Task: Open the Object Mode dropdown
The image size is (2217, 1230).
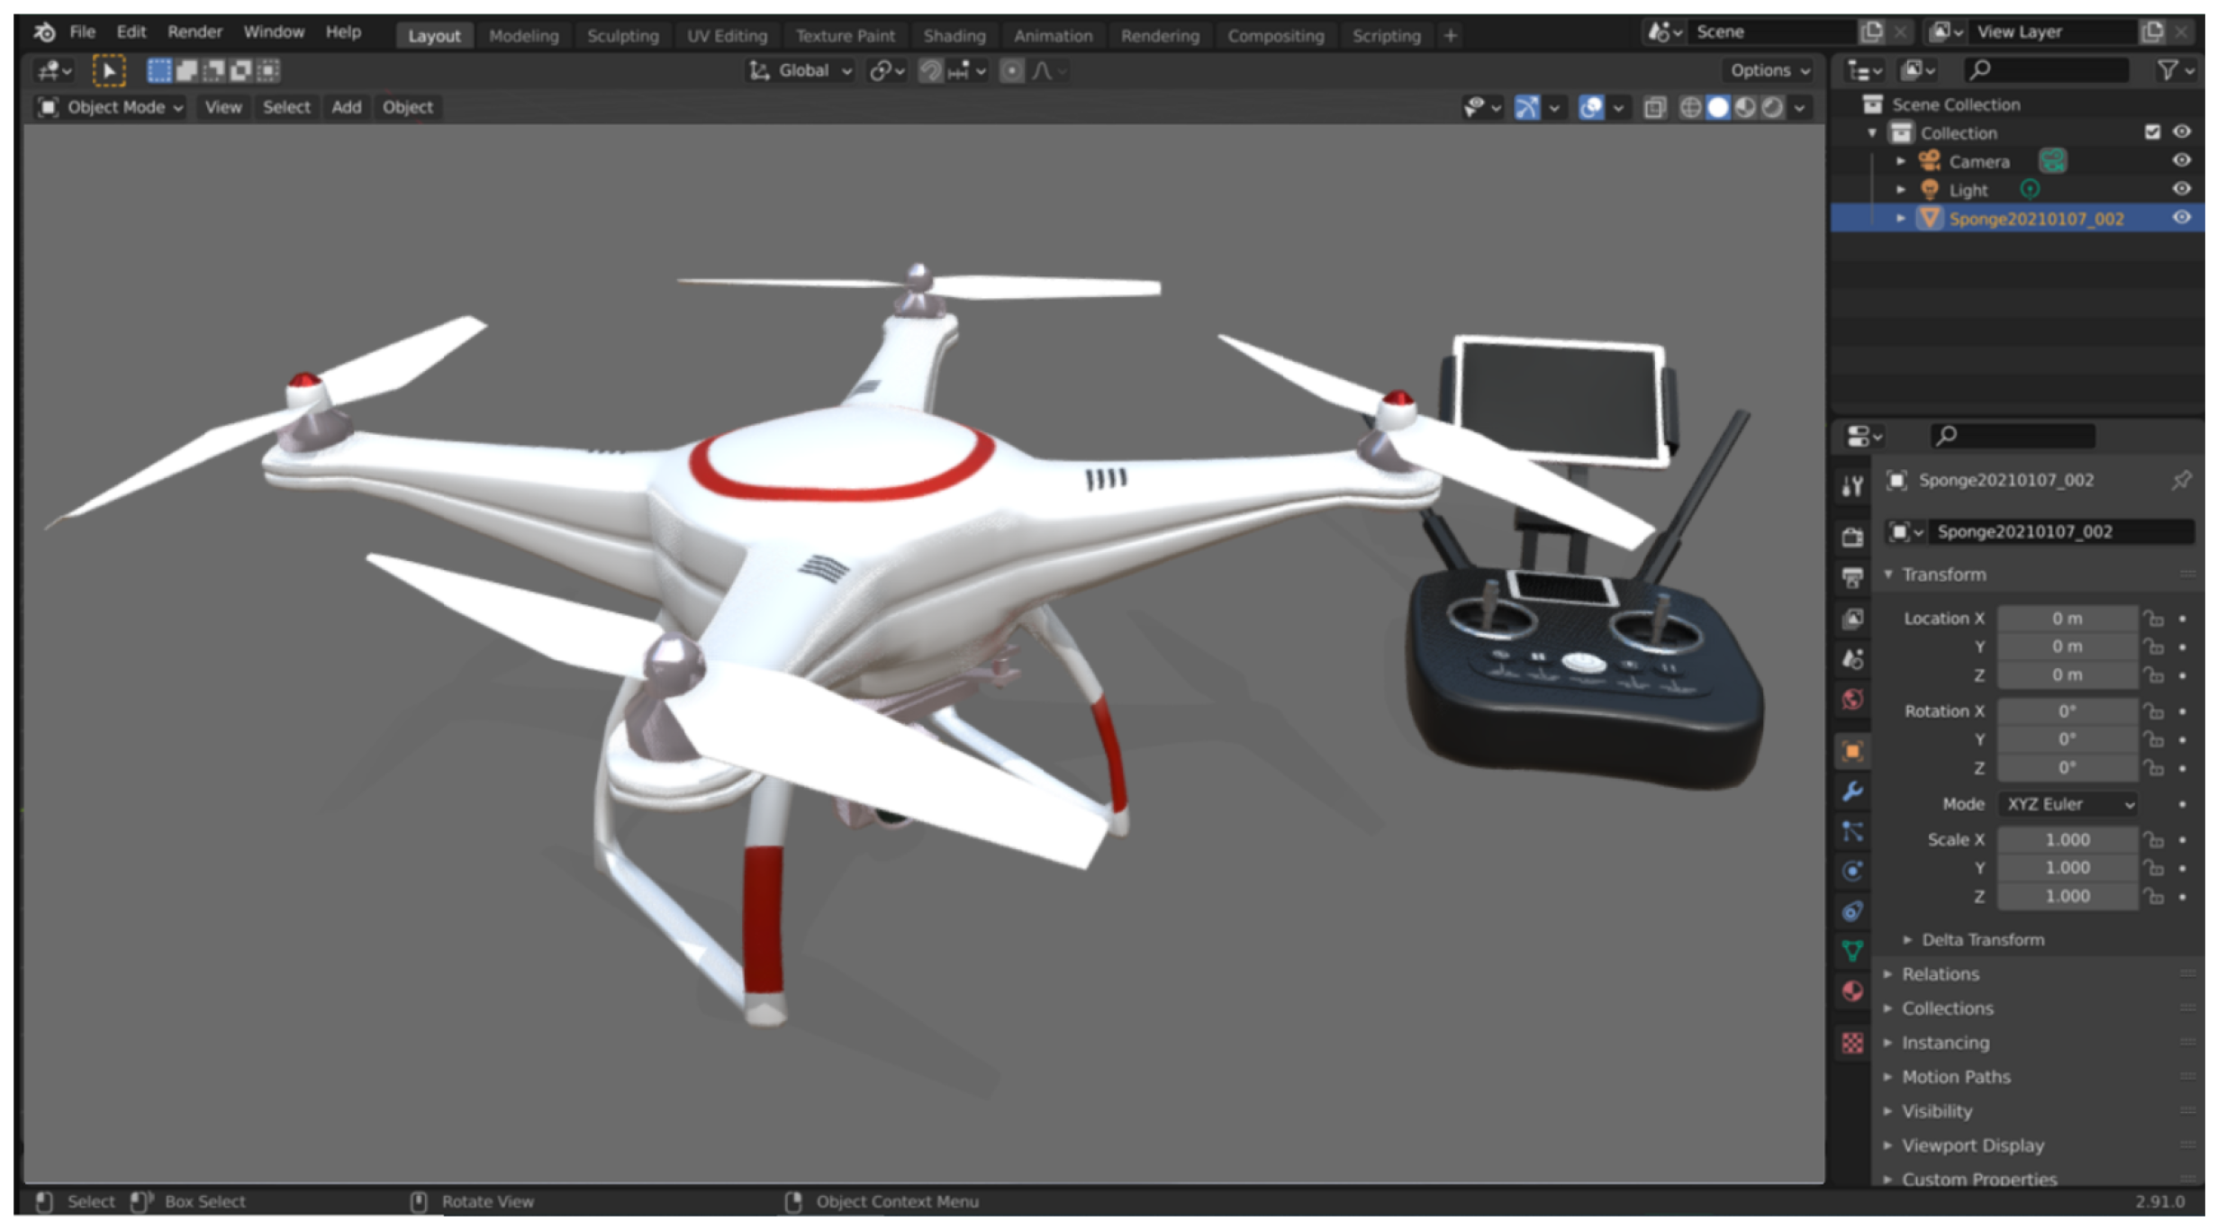Action: pos(112,107)
